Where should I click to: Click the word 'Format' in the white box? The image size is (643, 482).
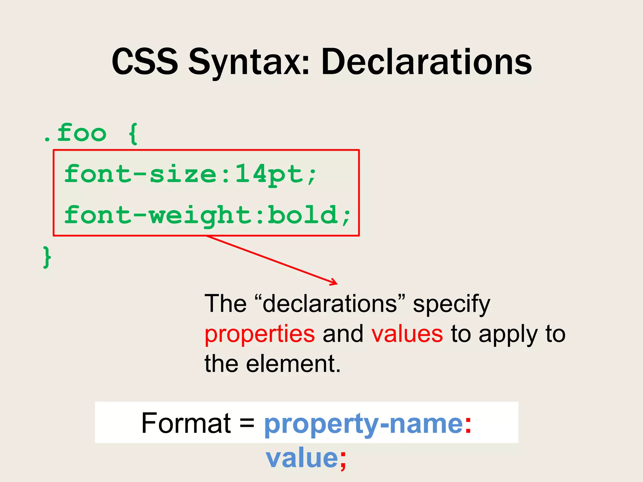[186, 423]
